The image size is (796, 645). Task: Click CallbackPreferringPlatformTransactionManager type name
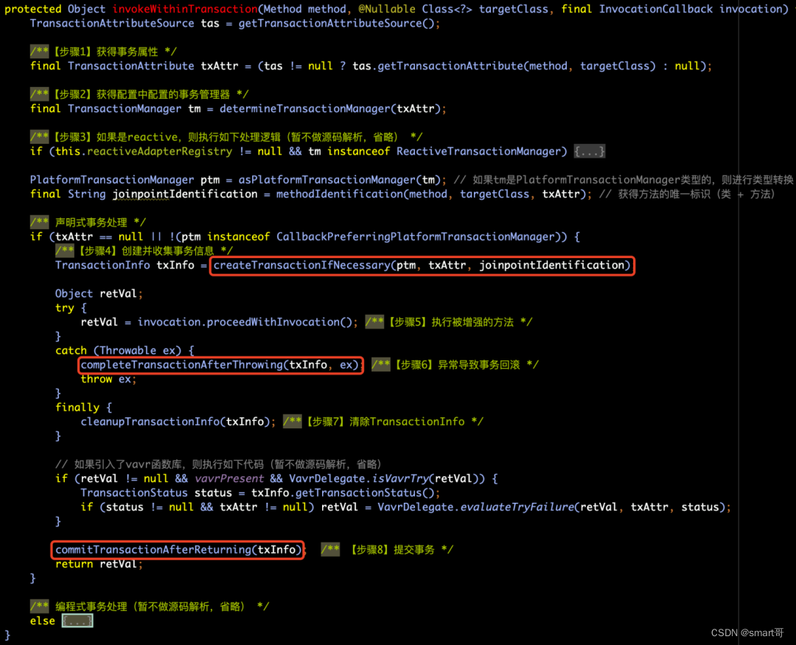[415, 237]
